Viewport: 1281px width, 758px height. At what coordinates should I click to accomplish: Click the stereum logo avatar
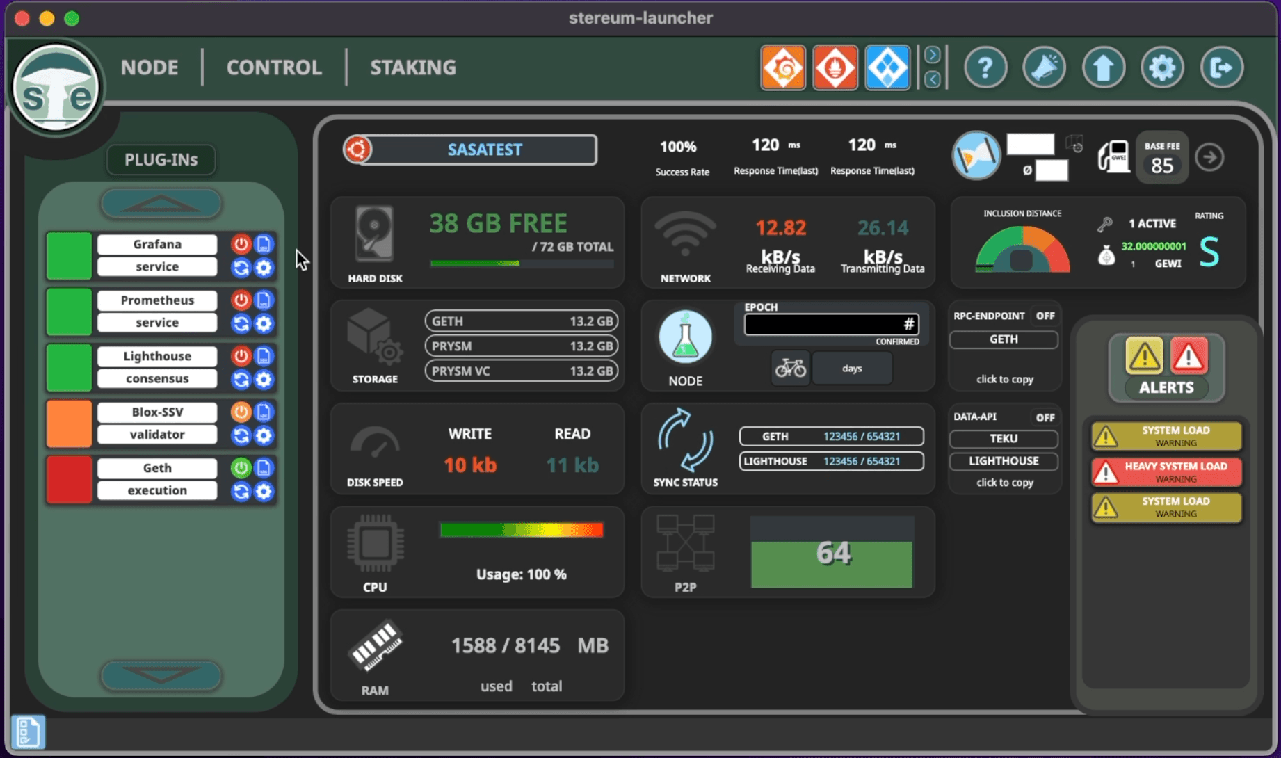point(56,88)
